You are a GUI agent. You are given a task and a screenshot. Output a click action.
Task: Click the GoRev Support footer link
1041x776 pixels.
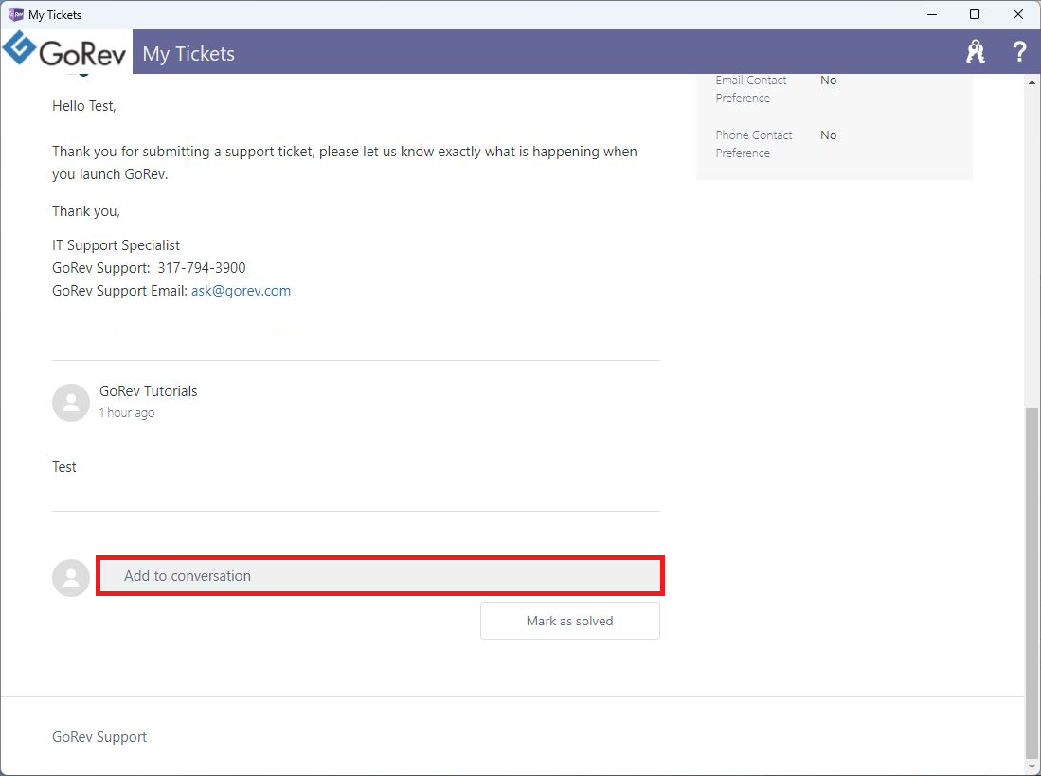(99, 737)
